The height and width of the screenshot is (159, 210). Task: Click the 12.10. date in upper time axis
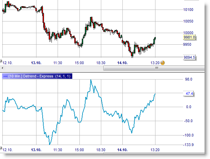click(7, 63)
